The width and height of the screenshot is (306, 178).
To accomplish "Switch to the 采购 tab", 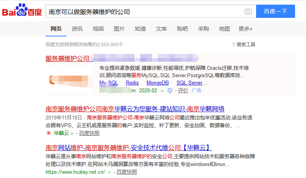I will (x=203, y=29).
